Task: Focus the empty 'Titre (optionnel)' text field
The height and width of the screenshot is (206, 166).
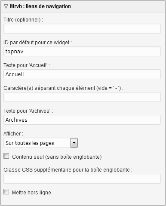Action: coord(82,29)
